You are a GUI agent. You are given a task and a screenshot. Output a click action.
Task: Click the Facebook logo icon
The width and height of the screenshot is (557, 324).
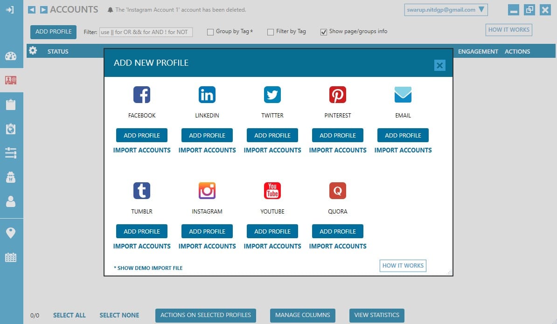pyautogui.click(x=142, y=95)
